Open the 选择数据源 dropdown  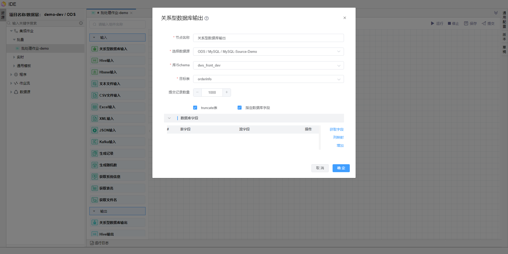pos(268,52)
